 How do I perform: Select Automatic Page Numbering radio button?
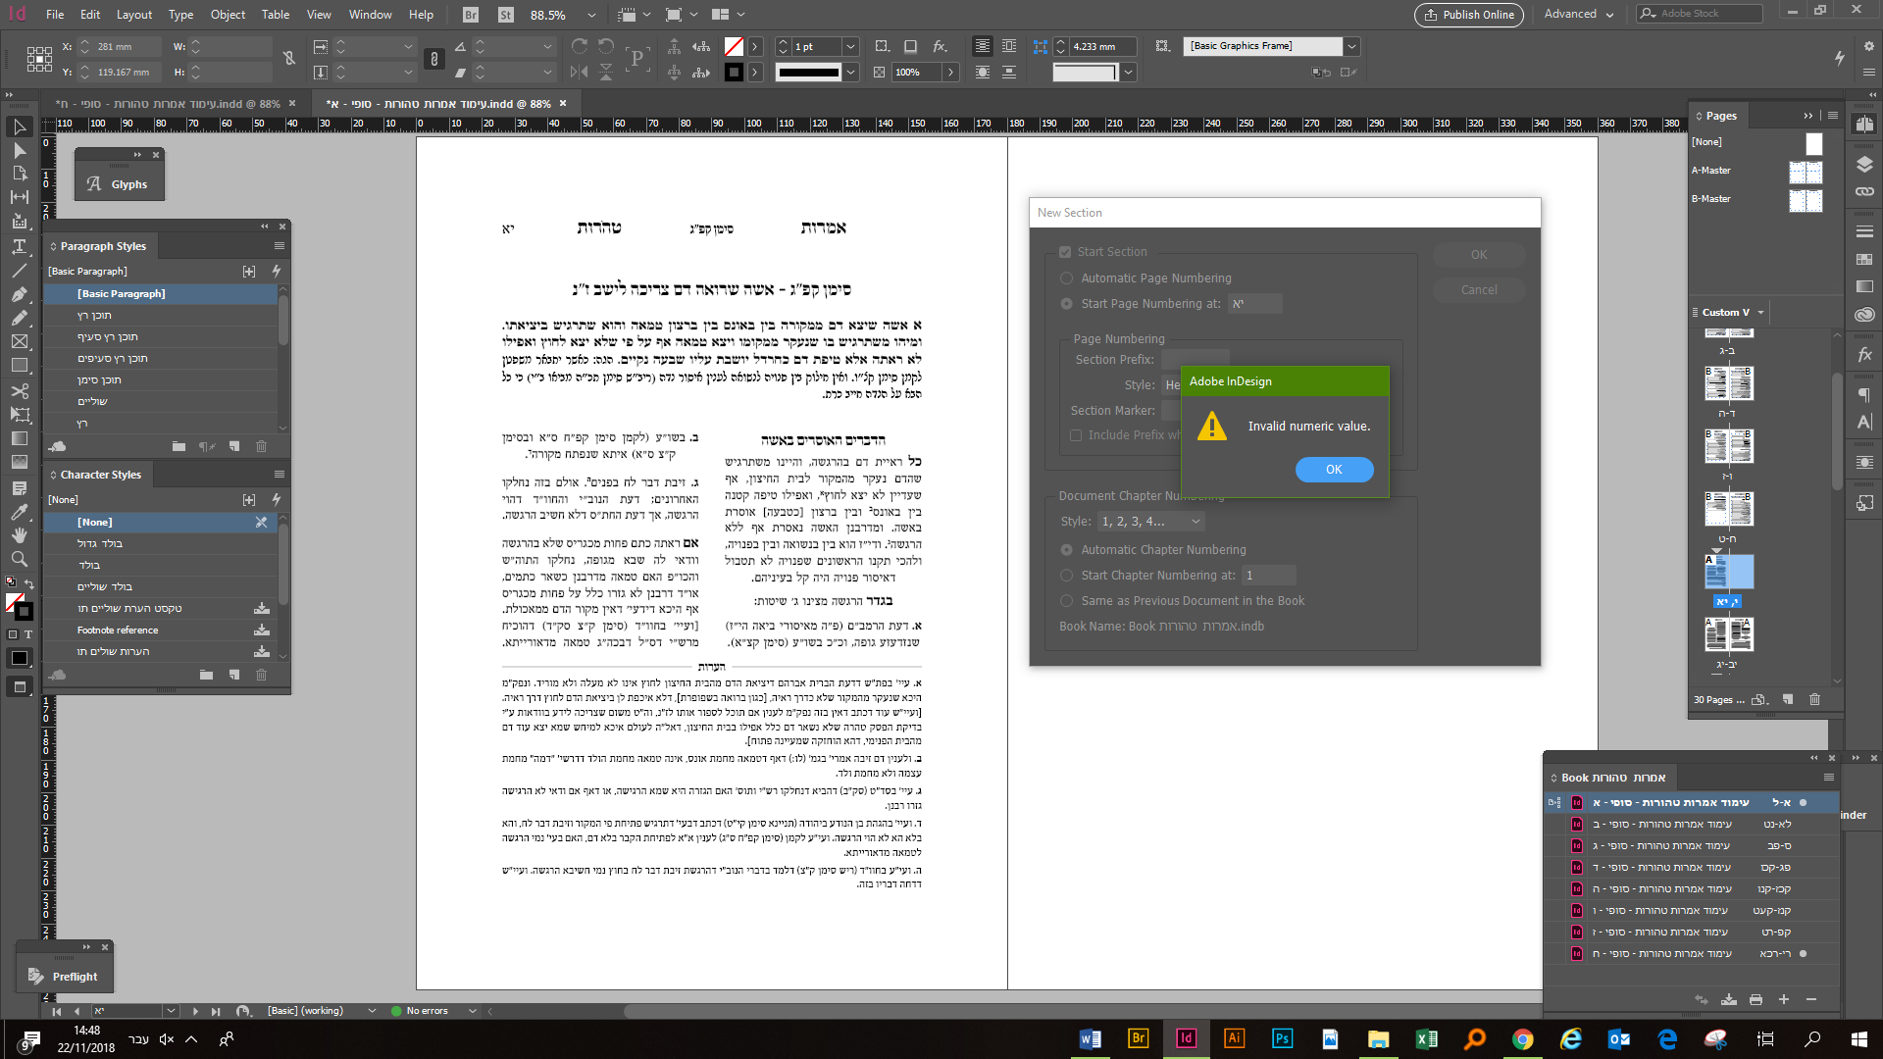point(1066,278)
